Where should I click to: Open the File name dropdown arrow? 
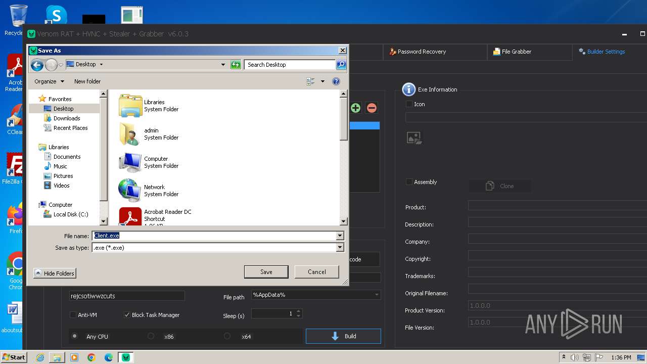[340, 236]
